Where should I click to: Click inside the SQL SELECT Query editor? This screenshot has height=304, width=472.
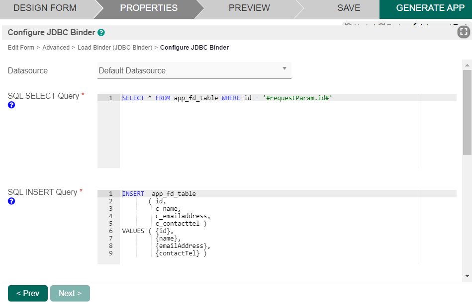(x=269, y=134)
